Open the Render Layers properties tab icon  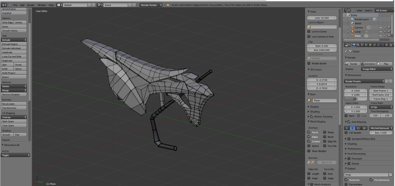click(x=358, y=45)
